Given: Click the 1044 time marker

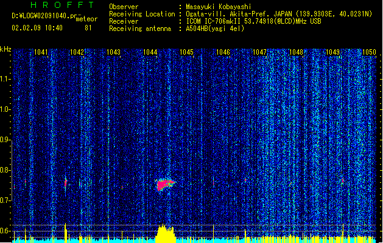Looking at the screenshot, I should click(150, 52).
